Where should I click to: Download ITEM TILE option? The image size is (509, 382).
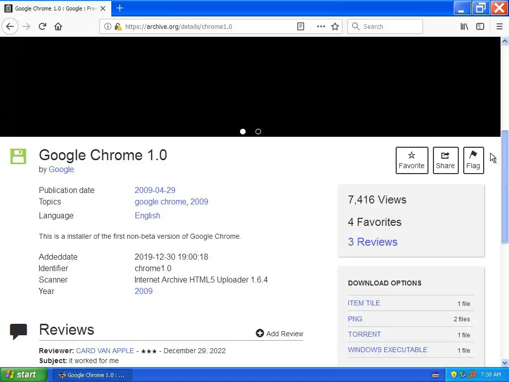coord(364,303)
